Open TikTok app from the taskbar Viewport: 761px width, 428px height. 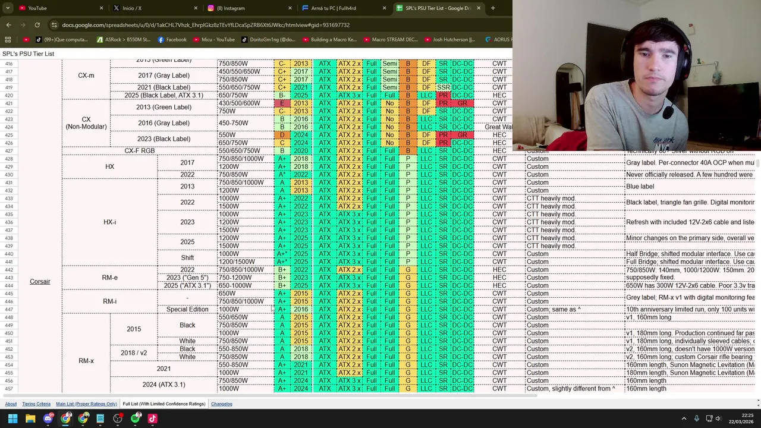153,418
